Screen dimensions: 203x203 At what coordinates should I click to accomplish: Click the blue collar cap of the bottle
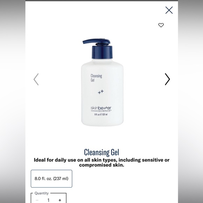pyautogui.click(x=102, y=52)
